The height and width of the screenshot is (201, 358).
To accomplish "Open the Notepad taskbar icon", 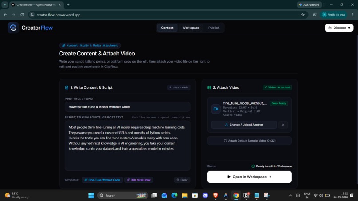I will coord(256,196).
